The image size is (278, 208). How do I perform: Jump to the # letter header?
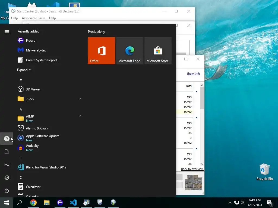[21, 80]
